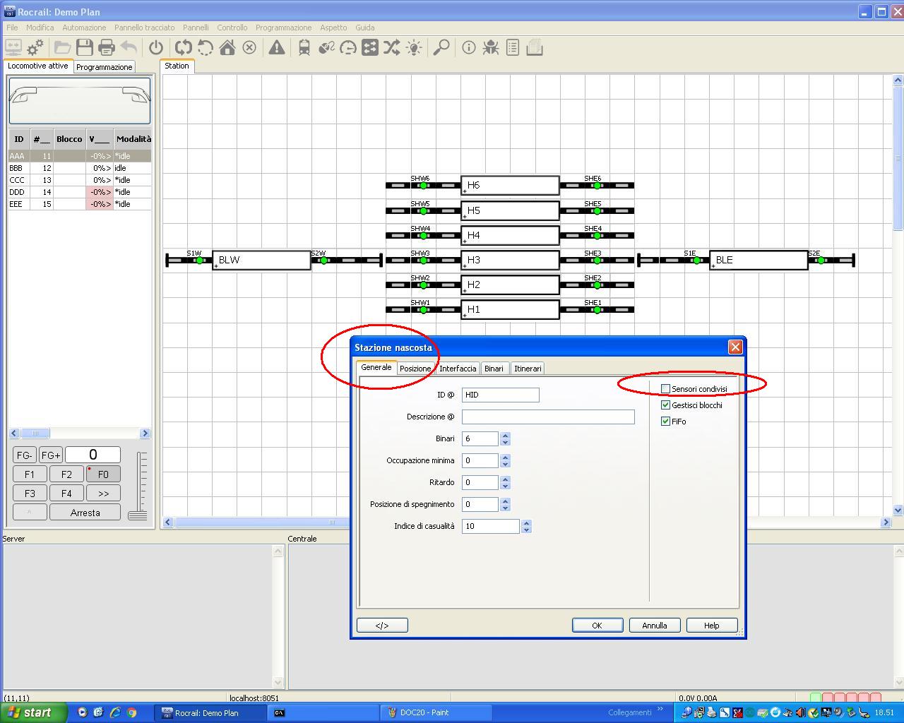904x723 pixels.
Task: Click the Descrizione @ input field
Action: (548, 417)
